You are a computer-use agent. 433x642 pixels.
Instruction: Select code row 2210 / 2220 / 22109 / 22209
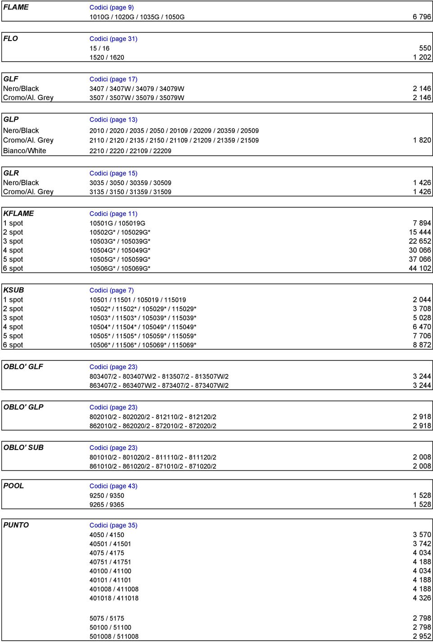click(x=130, y=151)
